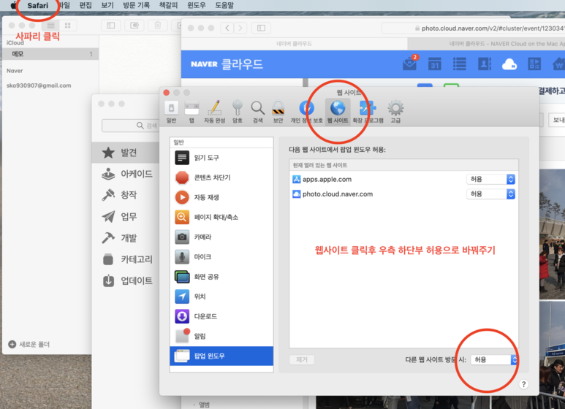Select 개발 in App Store sidebar
The height and width of the screenshot is (409, 565).
pos(126,237)
